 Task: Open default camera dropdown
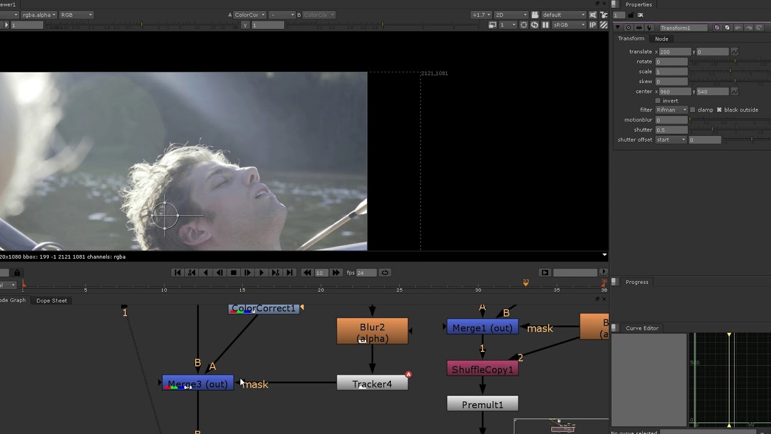tap(563, 14)
